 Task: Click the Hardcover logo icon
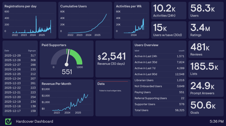pyautogui.click(x=8, y=121)
